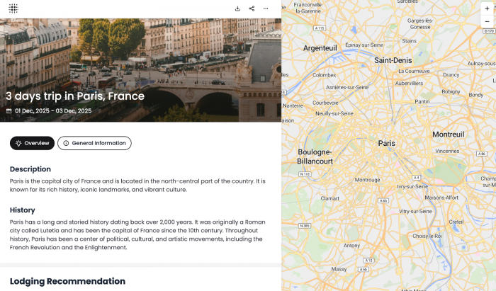Zoom out on the map
The image size is (496, 291).
pos(487,21)
